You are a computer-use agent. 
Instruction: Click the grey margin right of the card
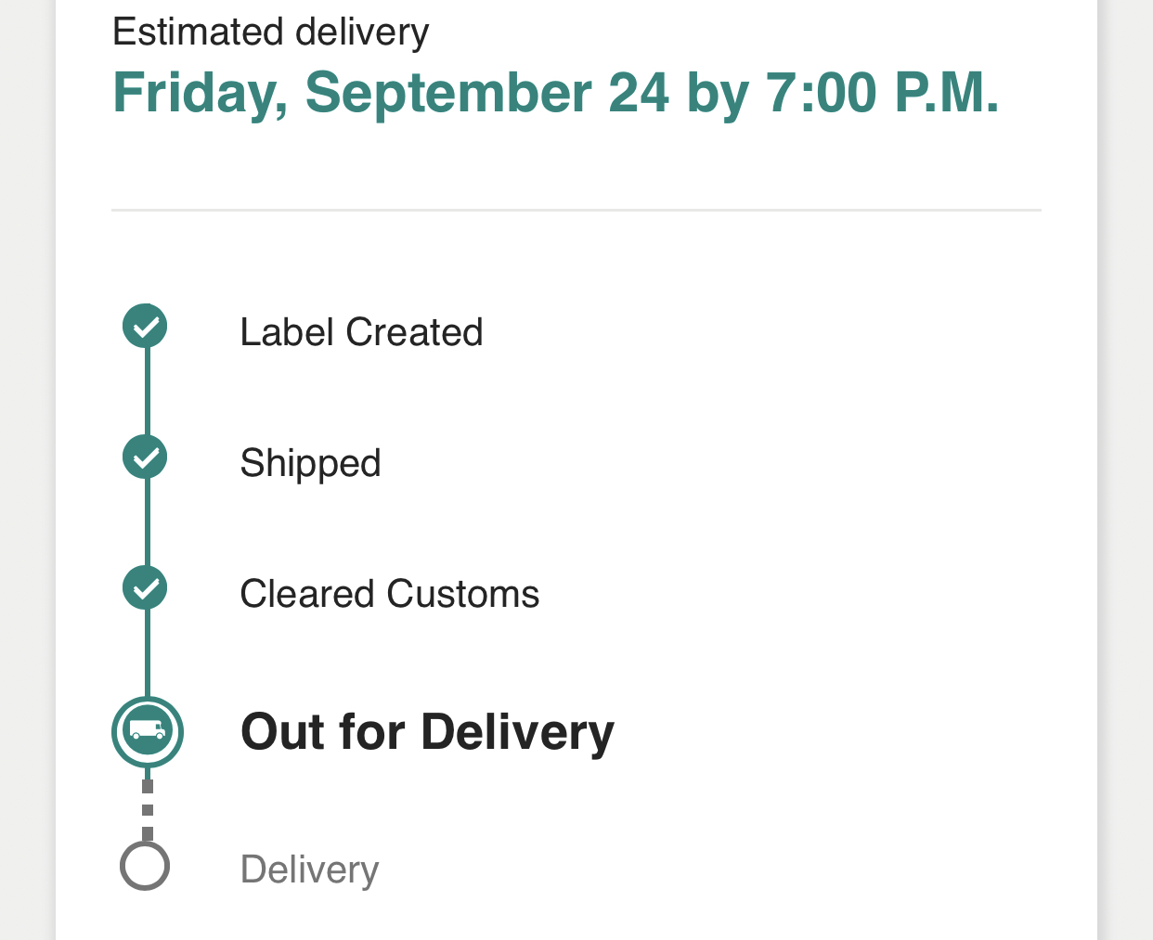[1127, 464]
